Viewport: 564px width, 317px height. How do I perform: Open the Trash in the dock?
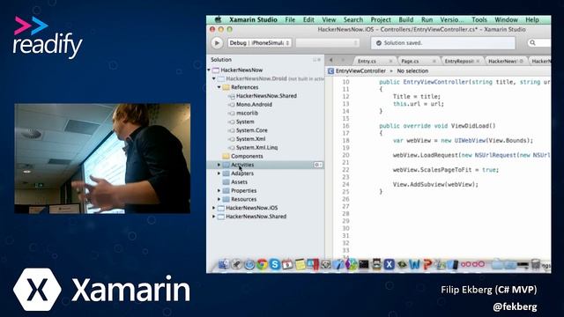[536, 264]
